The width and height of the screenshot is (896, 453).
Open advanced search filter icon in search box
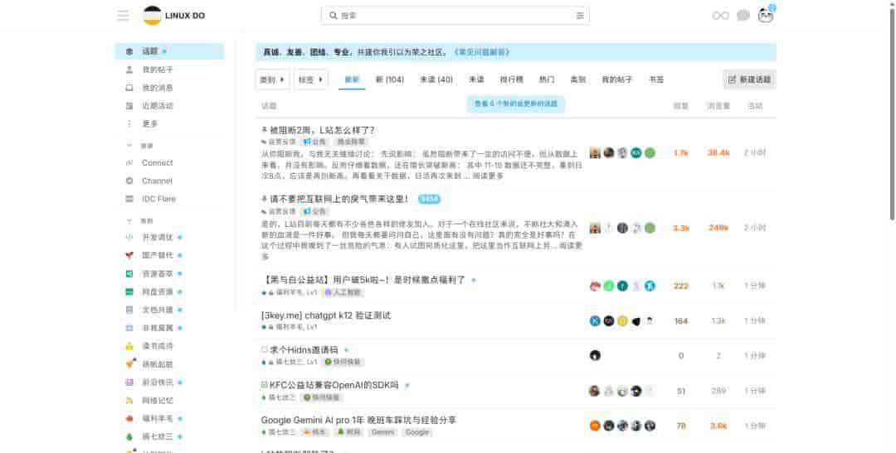580,16
